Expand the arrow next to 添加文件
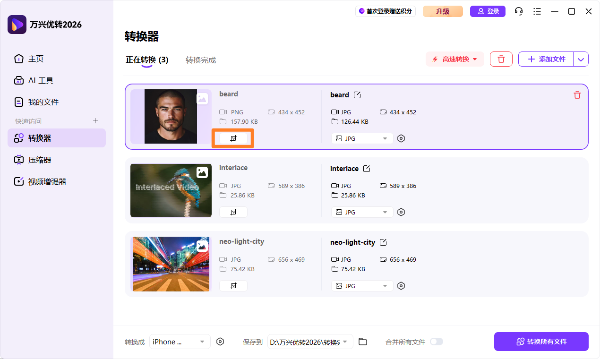This screenshot has height=359, width=600. 581,59
